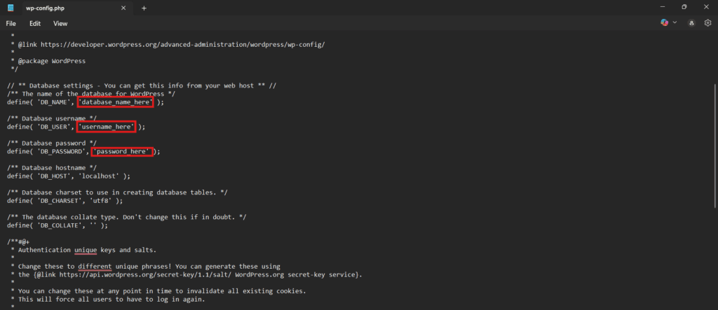Open the Edit menu

click(35, 23)
